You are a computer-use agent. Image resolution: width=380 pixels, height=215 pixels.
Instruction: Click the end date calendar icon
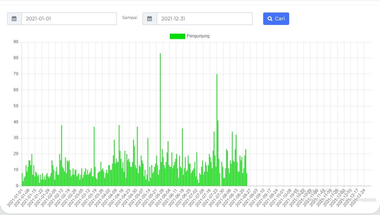(x=150, y=19)
